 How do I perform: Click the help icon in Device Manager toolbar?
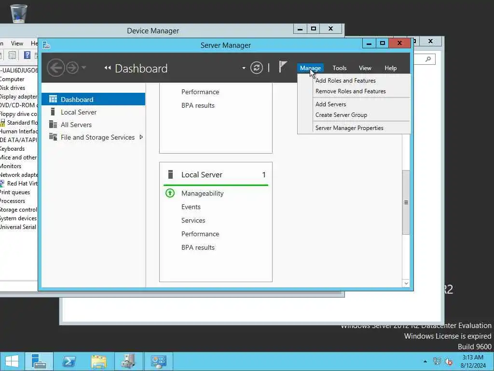pos(27,55)
